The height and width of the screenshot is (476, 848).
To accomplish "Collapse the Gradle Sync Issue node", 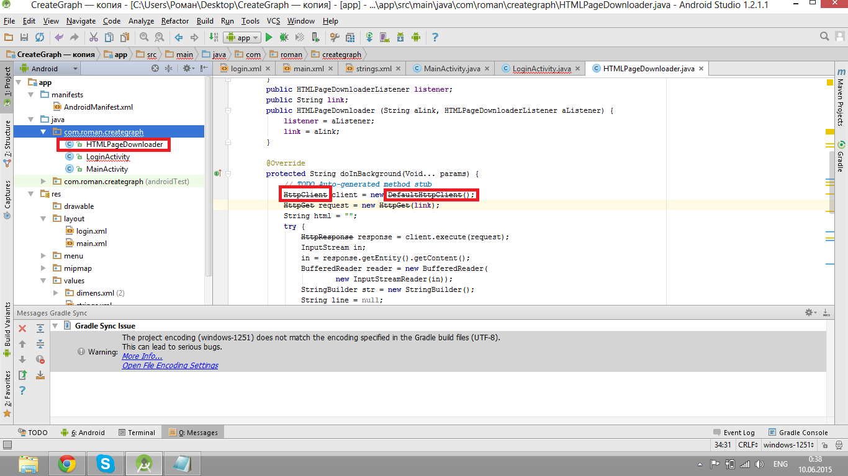I will pyautogui.click(x=55, y=325).
